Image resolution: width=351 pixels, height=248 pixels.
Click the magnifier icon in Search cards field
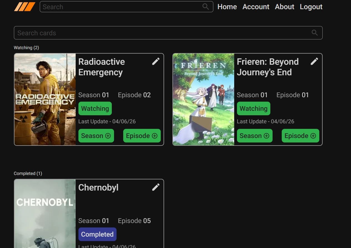(x=315, y=33)
